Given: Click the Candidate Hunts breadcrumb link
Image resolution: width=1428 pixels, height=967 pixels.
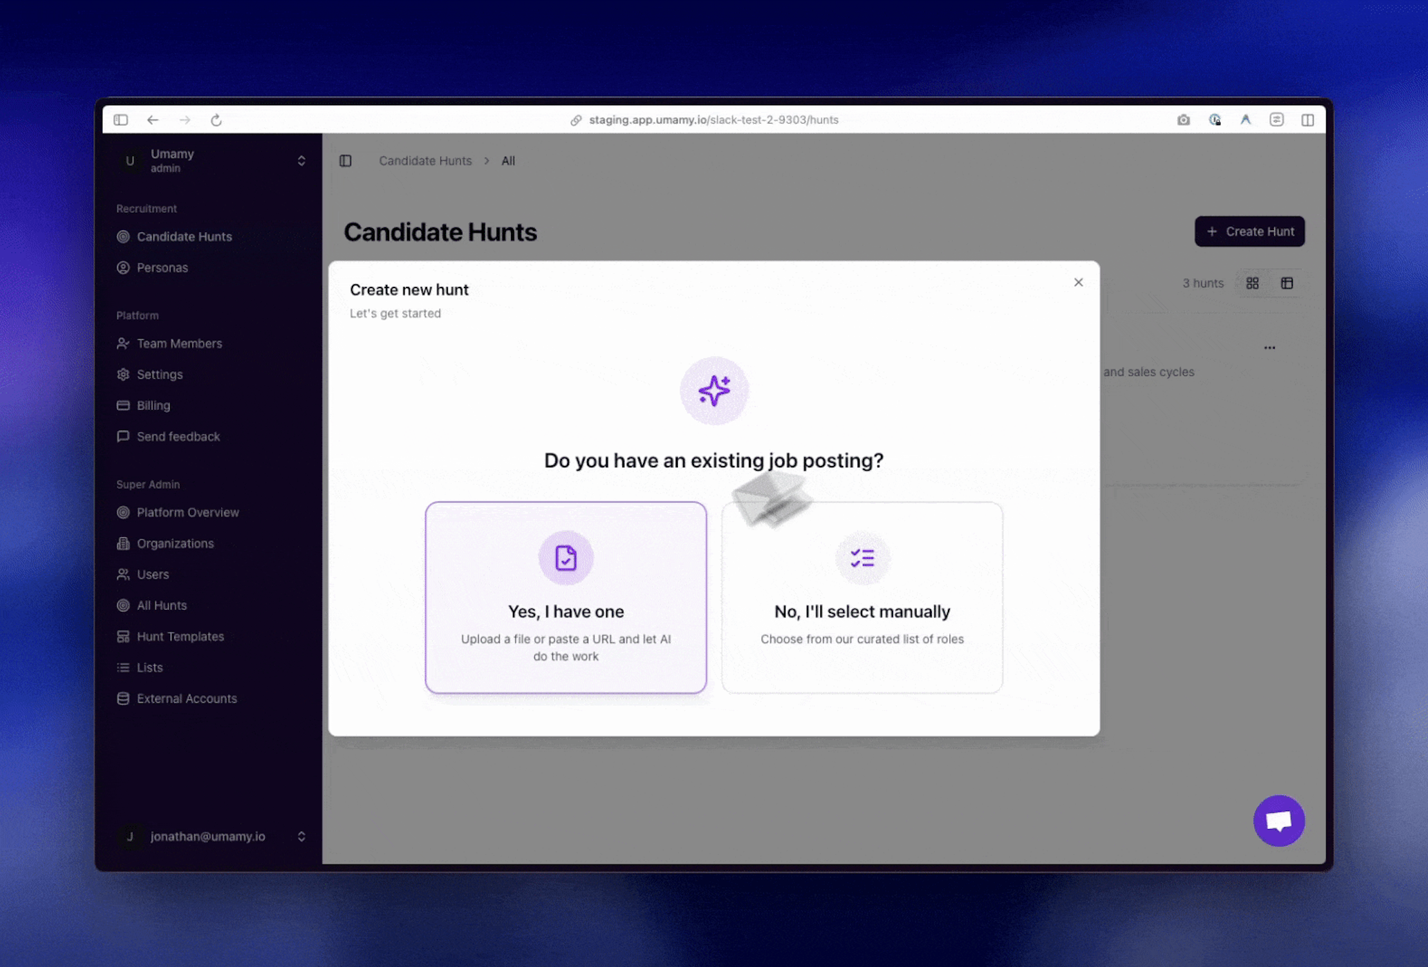Looking at the screenshot, I should 425,161.
